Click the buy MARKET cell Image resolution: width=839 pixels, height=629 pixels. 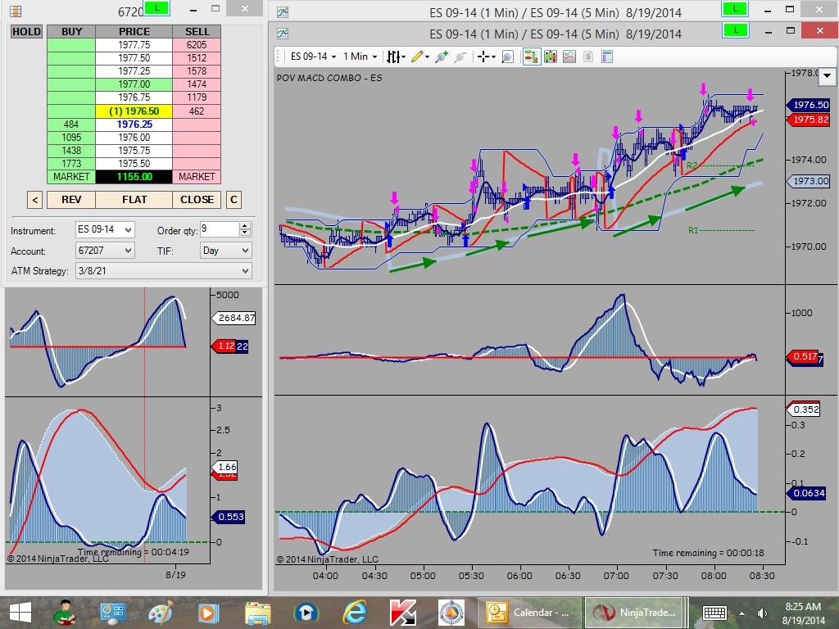[x=71, y=177]
